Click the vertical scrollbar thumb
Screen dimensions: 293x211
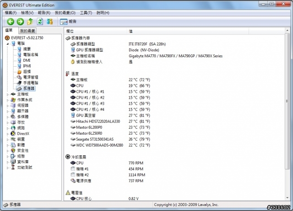click(287, 101)
